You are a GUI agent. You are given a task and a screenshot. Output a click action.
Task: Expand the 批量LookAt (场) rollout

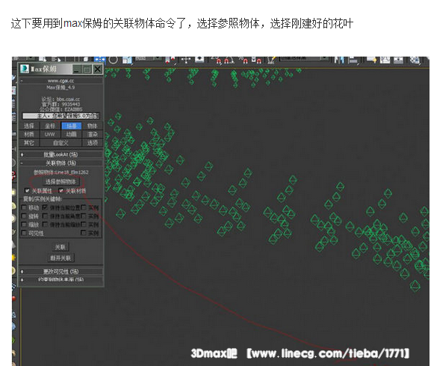[61, 154]
